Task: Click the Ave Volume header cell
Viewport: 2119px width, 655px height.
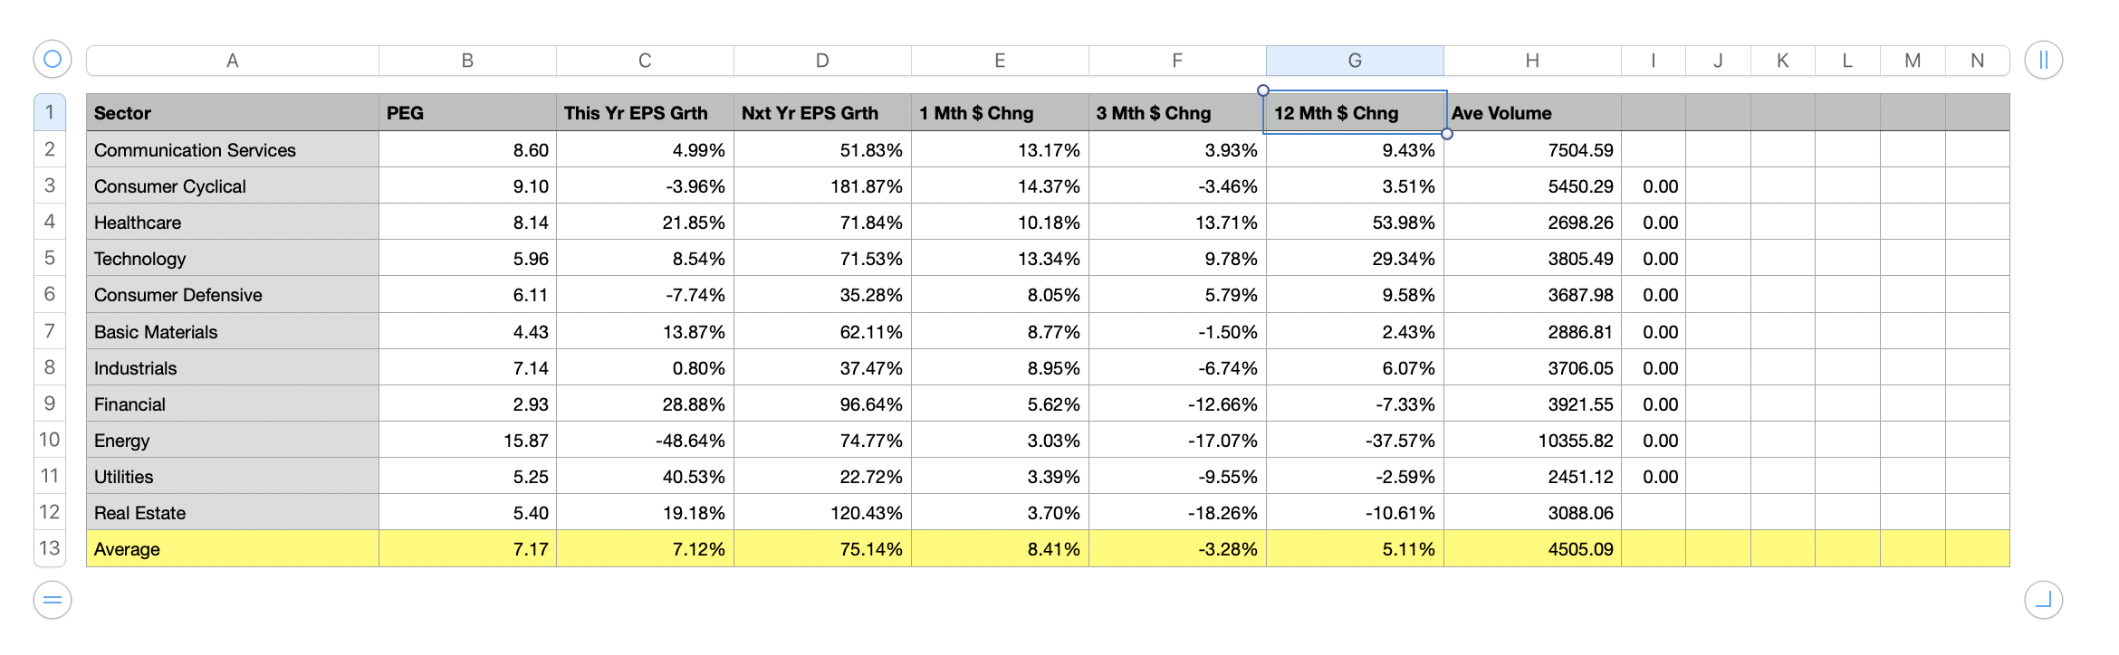Action: click(x=1532, y=113)
